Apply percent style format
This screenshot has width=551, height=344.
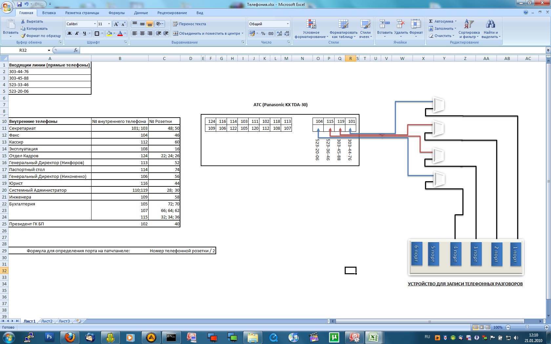point(263,33)
